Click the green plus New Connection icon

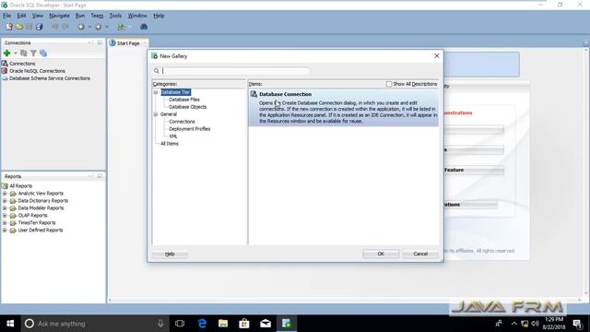(x=6, y=53)
